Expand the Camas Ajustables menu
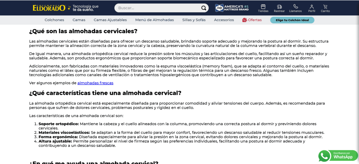 click(110, 20)
